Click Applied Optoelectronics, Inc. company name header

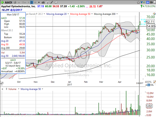click(x=18, y=6)
